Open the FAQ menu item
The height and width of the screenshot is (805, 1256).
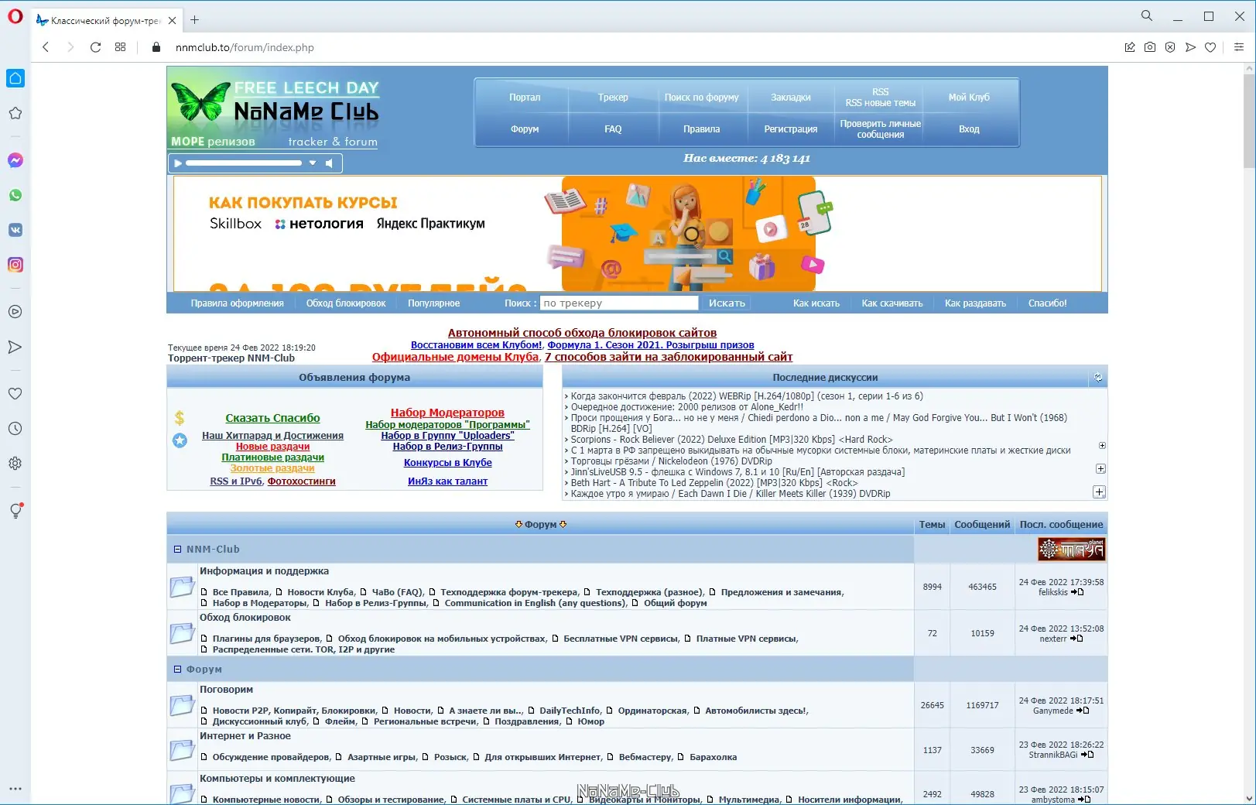point(613,129)
